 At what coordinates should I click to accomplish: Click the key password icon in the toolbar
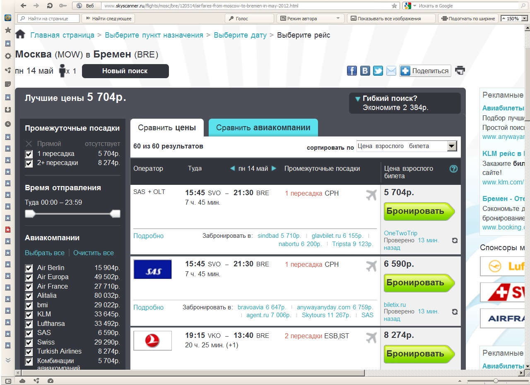coord(63,6)
